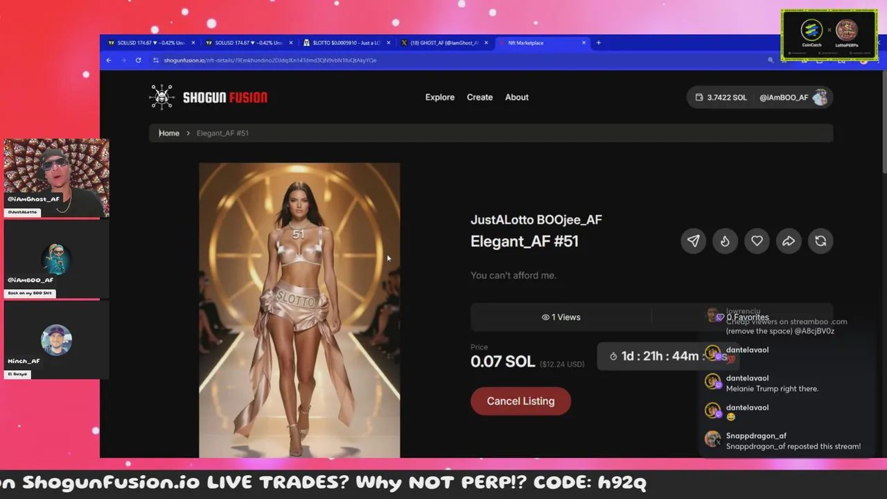887x499 pixels.
Task: Close the $LOTTO browser tab
Action: [388, 43]
